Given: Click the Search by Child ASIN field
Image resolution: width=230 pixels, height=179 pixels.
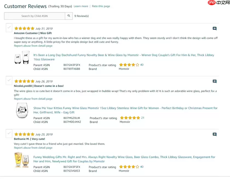Looking at the screenshot, I should coord(34,16).
